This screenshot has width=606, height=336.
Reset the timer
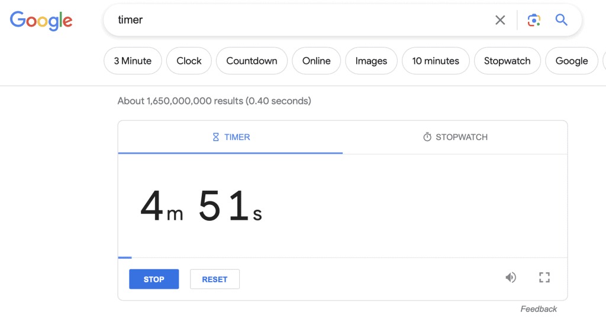[x=215, y=279]
